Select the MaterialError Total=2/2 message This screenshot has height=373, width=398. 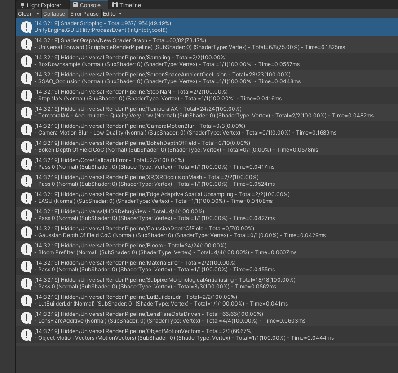click(207, 266)
